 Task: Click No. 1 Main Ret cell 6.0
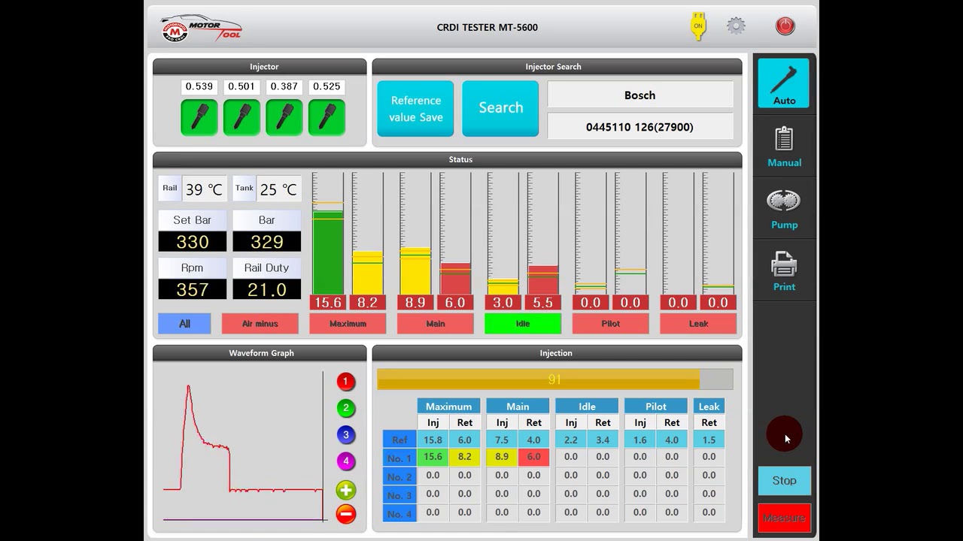[534, 457]
